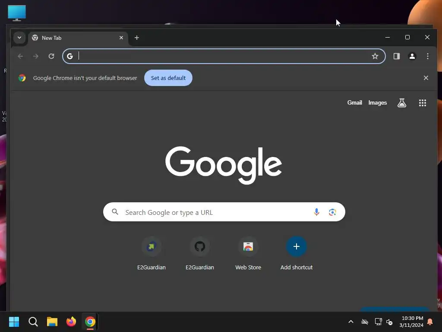Search by image with Google Lens
The image size is (442, 332).
(x=332, y=212)
